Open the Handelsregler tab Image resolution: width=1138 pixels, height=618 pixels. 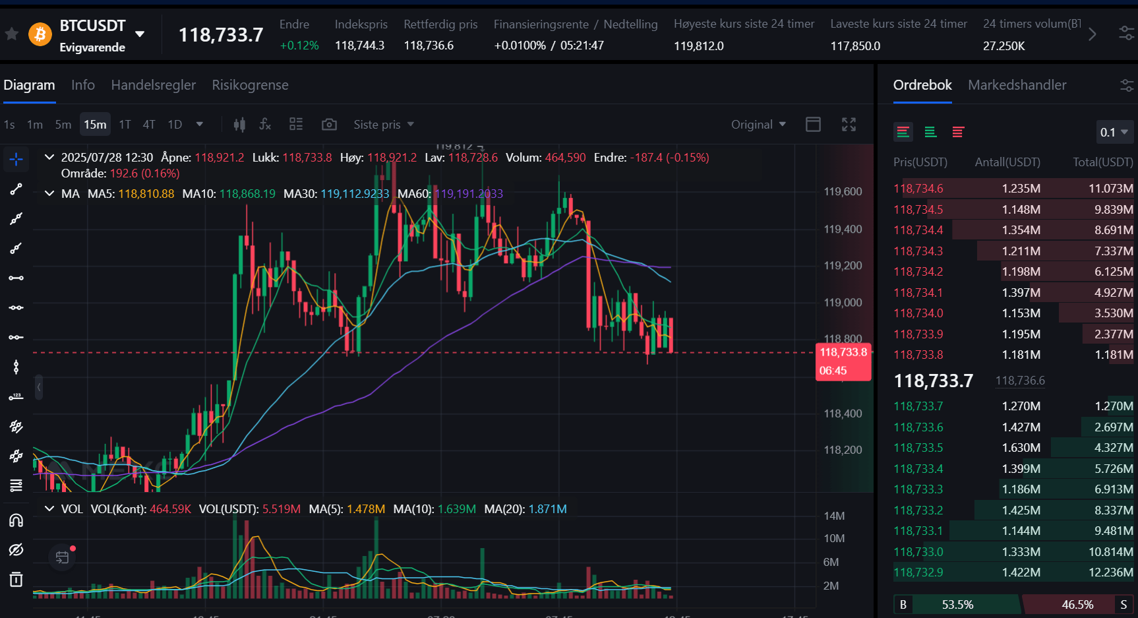[153, 85]
